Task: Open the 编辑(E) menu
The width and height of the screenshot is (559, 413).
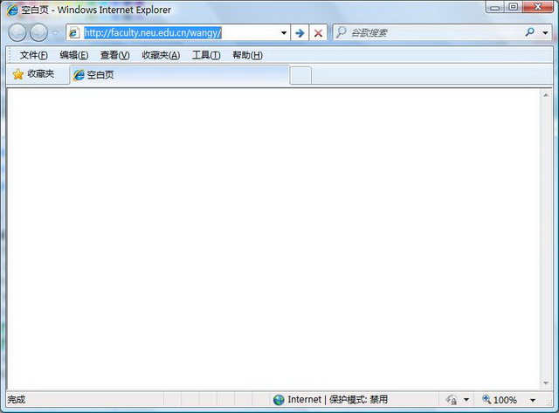Action: coord(74,55)
